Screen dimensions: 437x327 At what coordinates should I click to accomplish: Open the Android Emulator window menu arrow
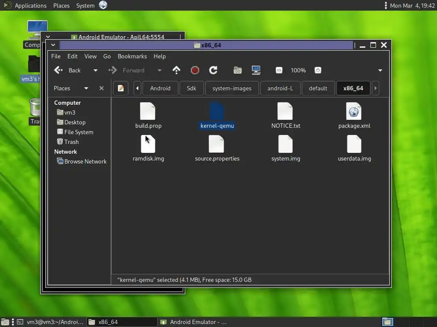click(x=48, y=37)
